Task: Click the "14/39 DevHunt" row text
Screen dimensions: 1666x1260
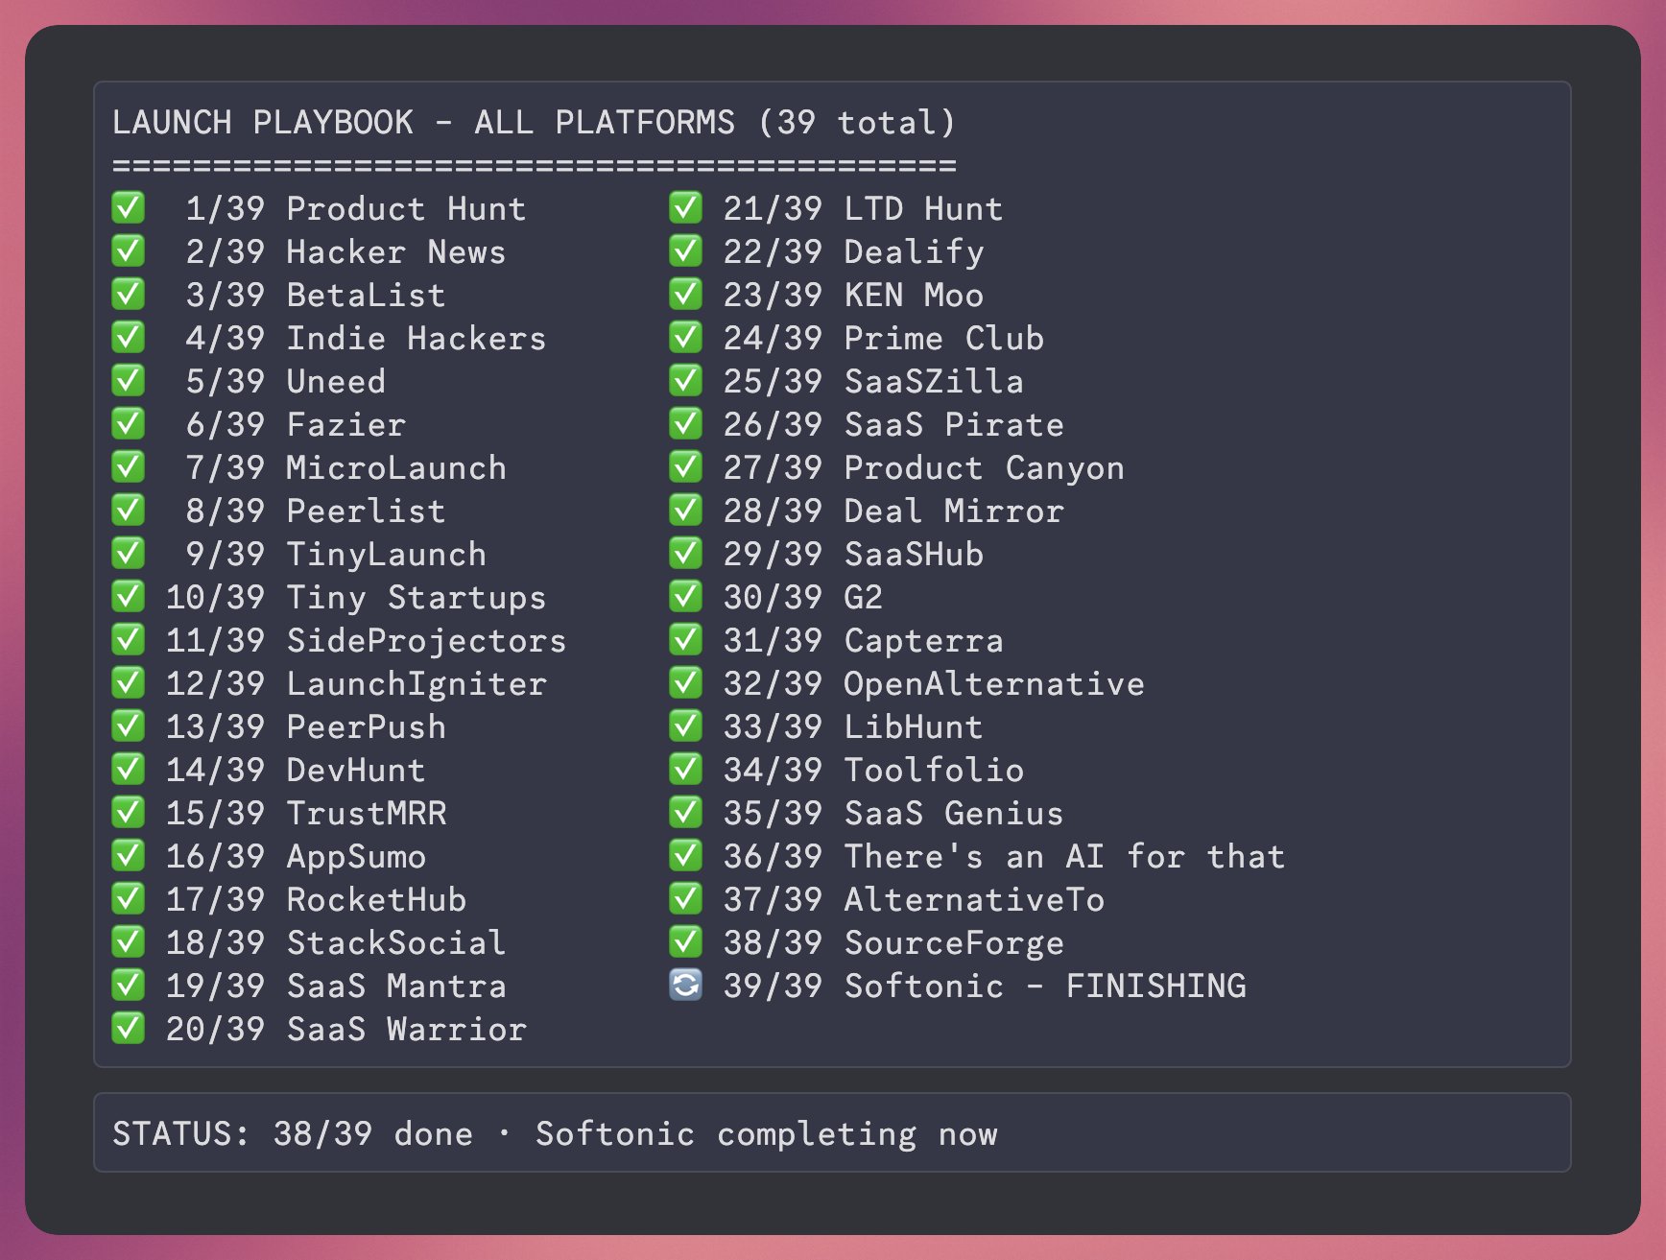Action: [296, 770]
